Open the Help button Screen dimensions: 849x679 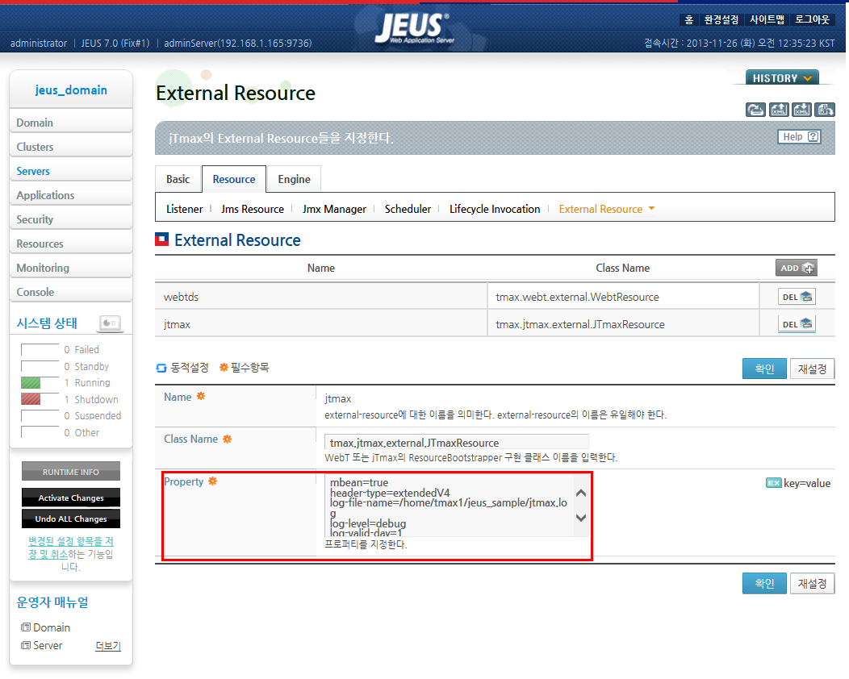[x=799, y=137]
